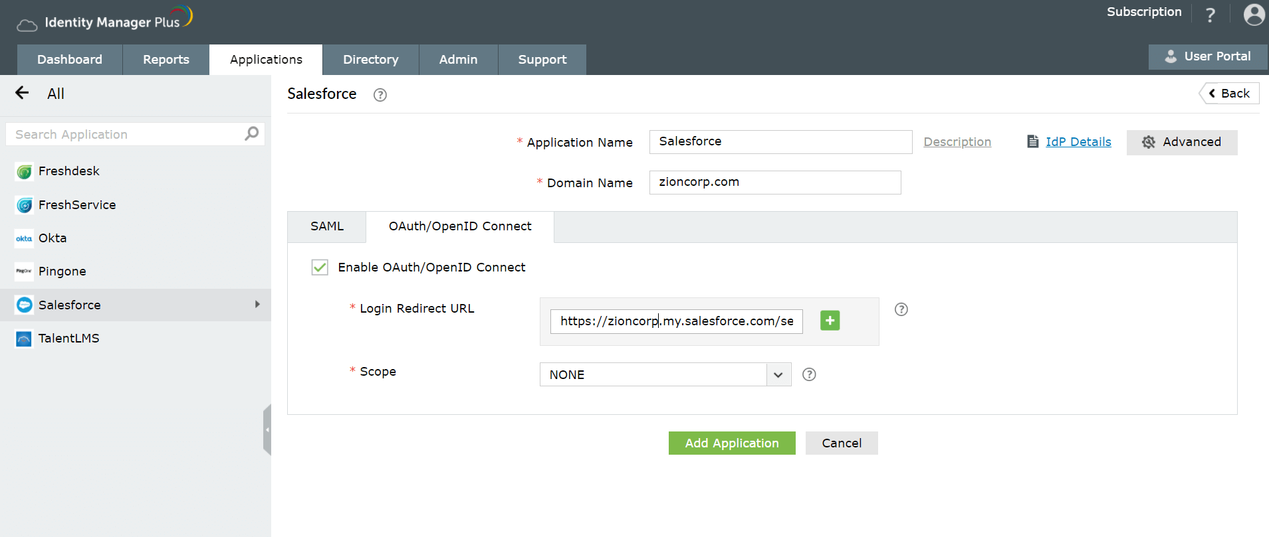
Task: Open the IdP Details link
Action: coord(1078,142)
